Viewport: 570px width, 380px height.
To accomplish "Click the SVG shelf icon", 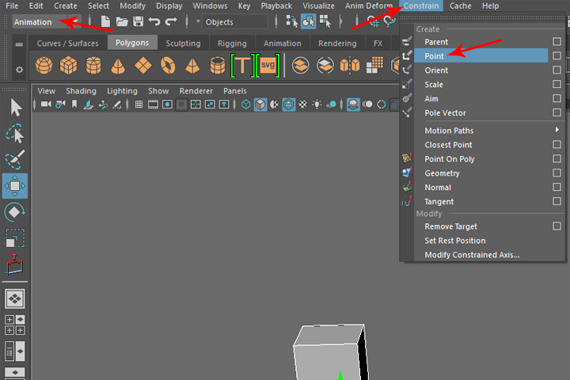I will 268,65.
